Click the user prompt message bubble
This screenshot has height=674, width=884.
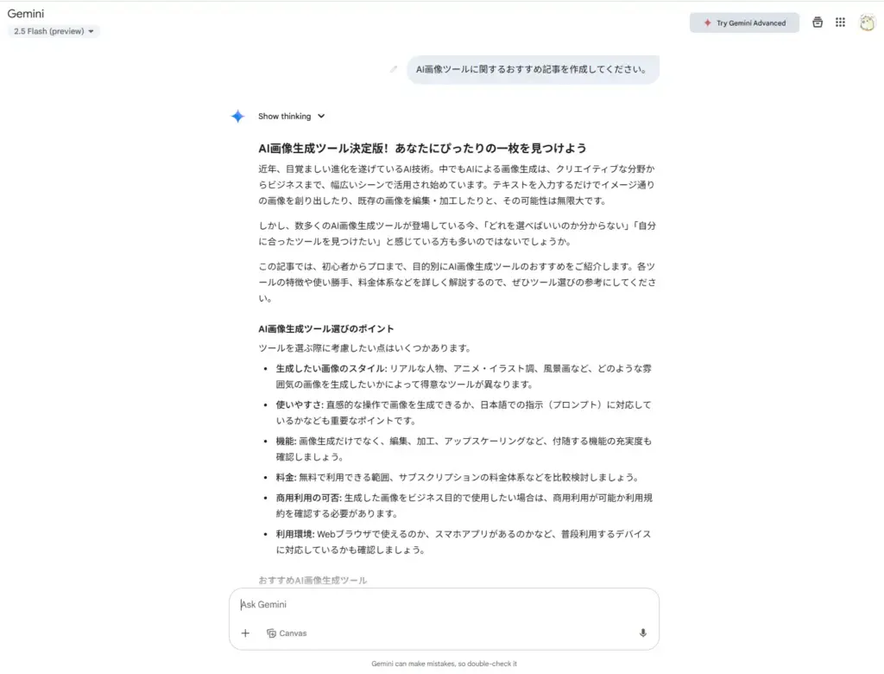[x=533, y=69]
